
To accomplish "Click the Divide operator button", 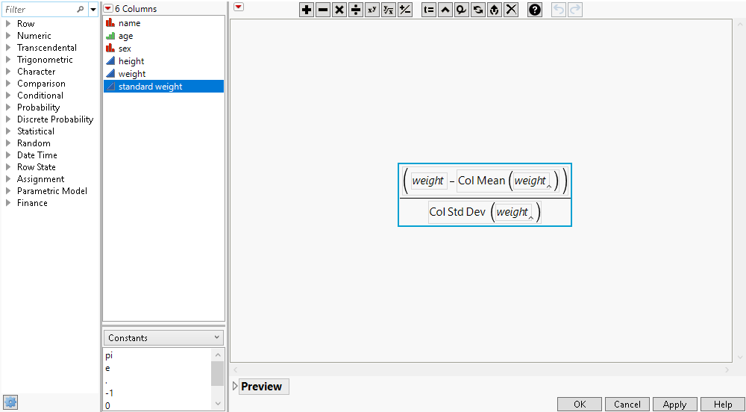I will (x=355, y=10).
